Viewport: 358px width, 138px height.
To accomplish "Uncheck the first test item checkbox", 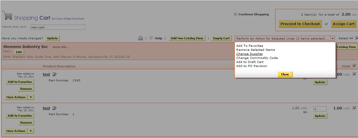I will tap(355, 74).
